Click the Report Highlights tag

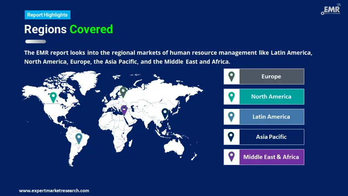pos(47,15)
